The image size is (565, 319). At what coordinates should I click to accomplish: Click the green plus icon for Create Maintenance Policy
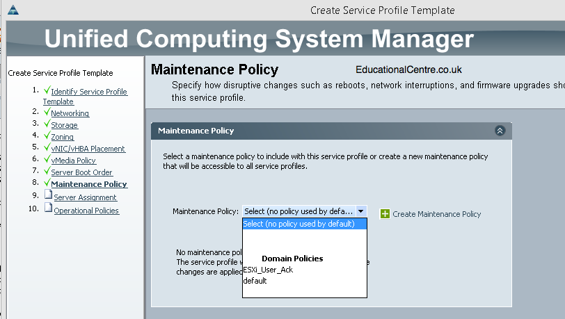[x=385, y=214]
